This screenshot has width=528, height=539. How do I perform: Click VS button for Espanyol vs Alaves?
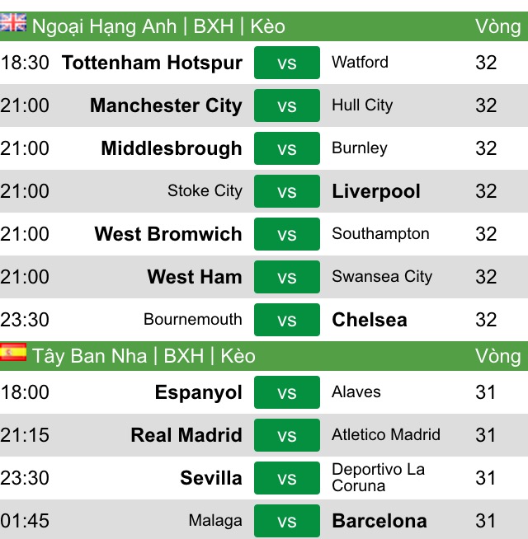[x=287, y=392]
